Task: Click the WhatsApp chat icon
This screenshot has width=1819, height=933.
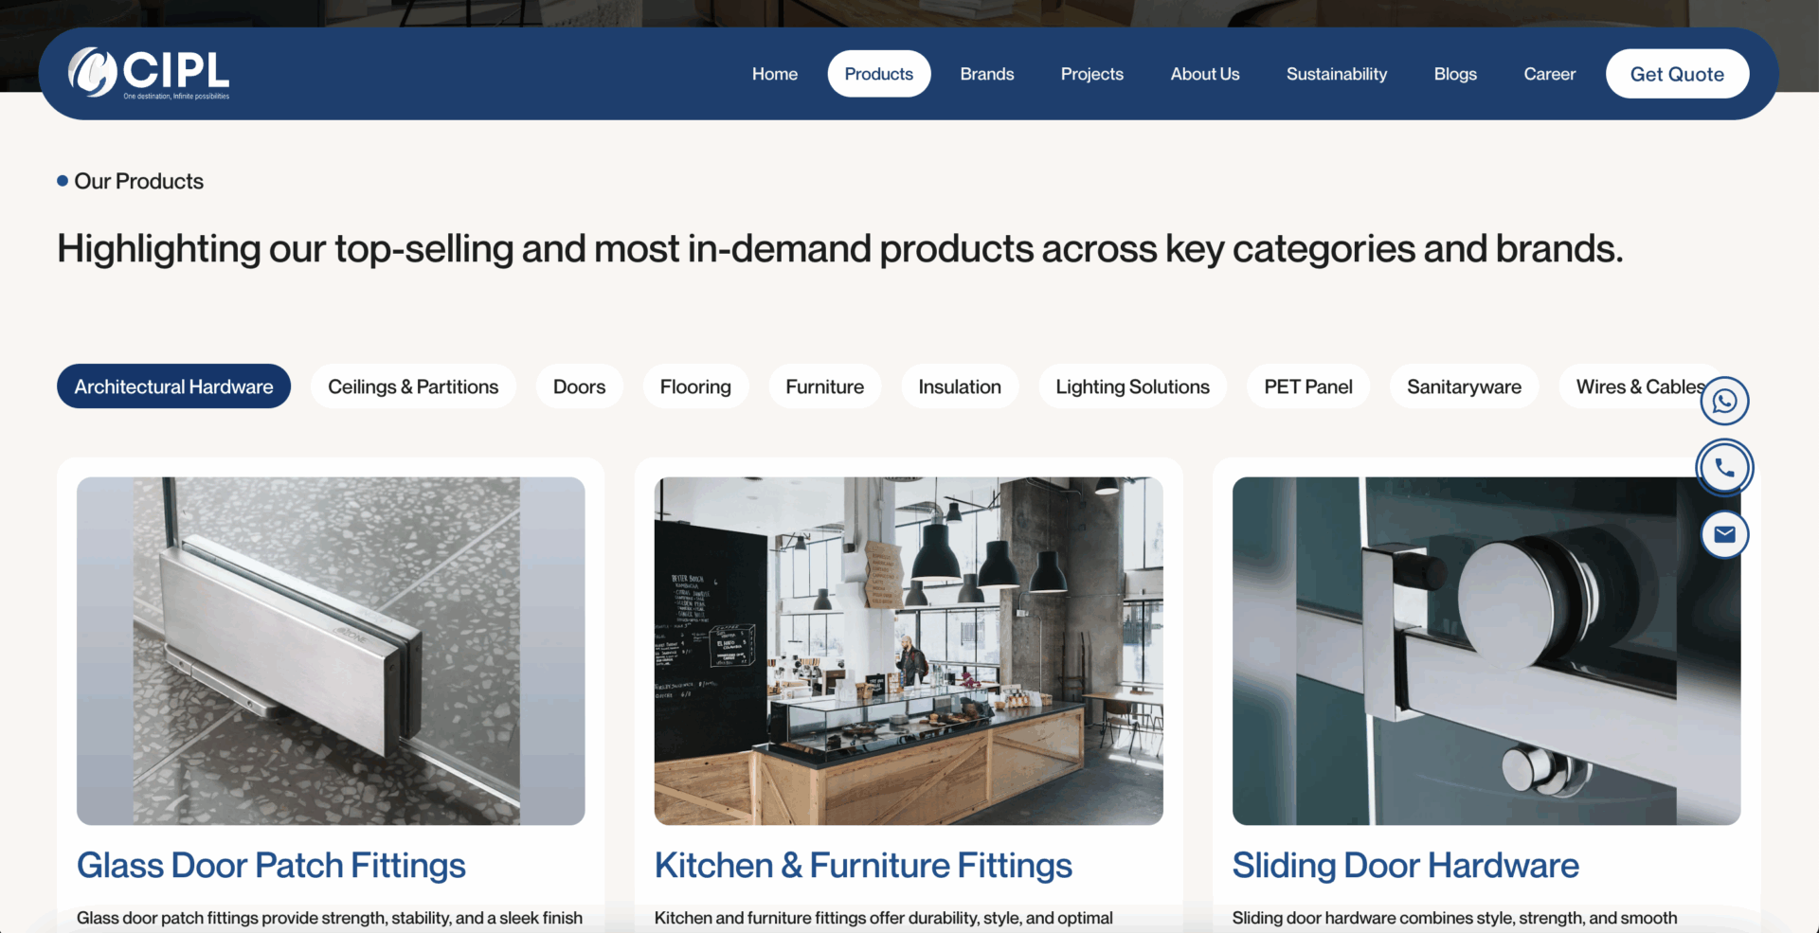Action: click(1724, 402)
